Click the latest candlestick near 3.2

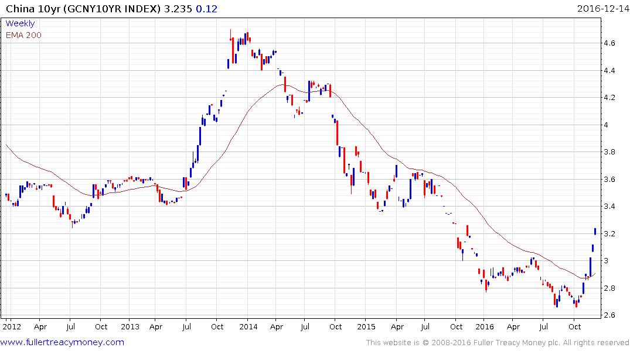595,232
